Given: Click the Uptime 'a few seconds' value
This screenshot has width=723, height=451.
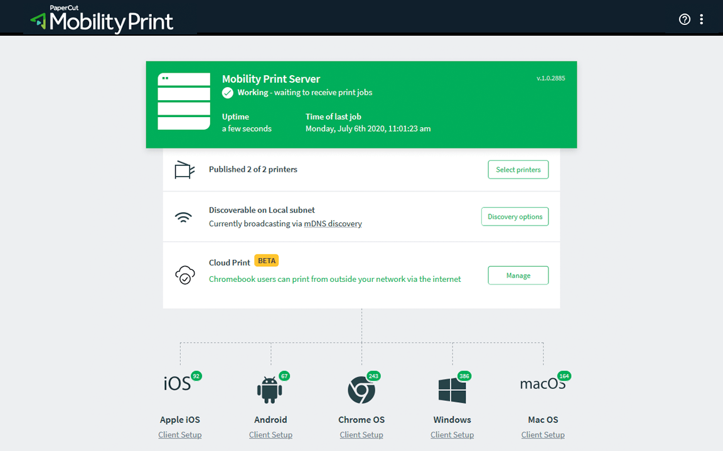Looking at the screenshot, I should point(247,129).
